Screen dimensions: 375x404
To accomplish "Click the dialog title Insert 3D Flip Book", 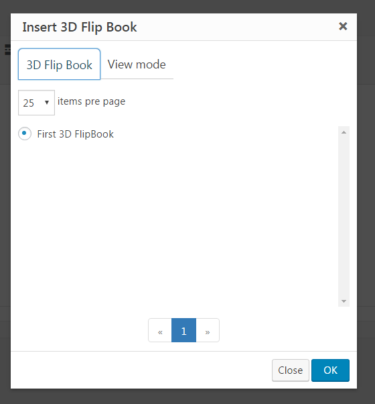I will [x=80, y=27].
